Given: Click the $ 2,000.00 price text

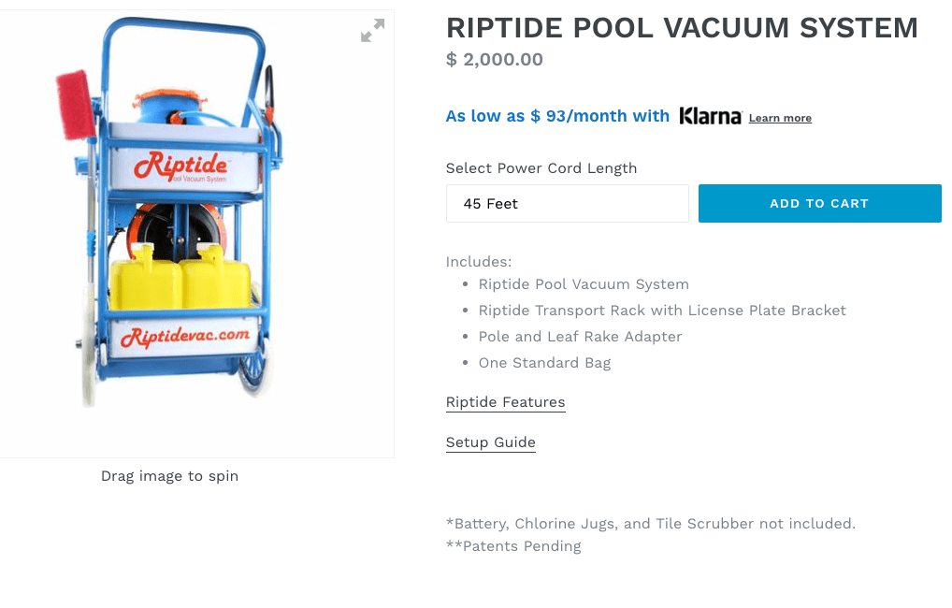Looking at the screenshot, I should pyautogui.click(x=494, y=60).
